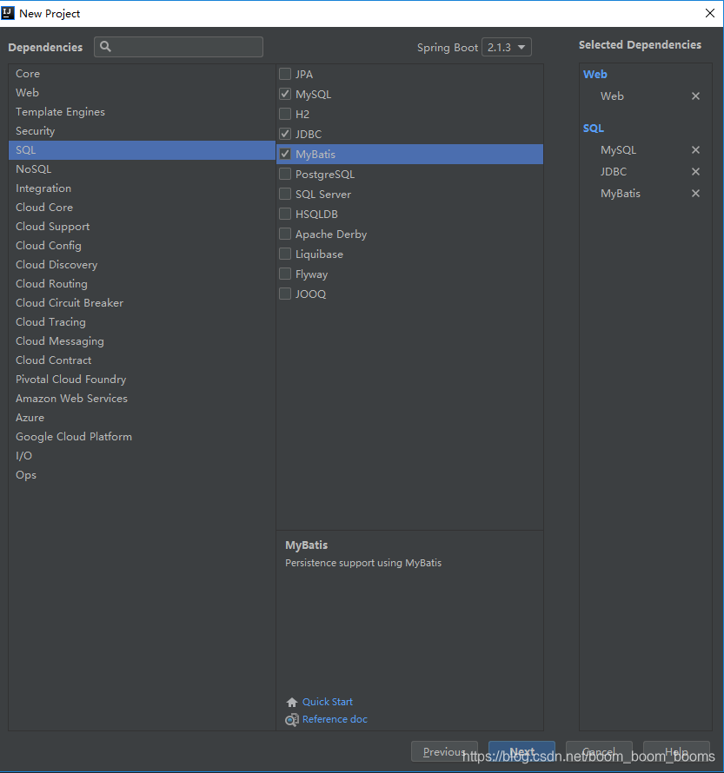Select Pivotal Cloud Foundry category
The height and width of the screenshot is (773, 724).
[x=142, y=380]
